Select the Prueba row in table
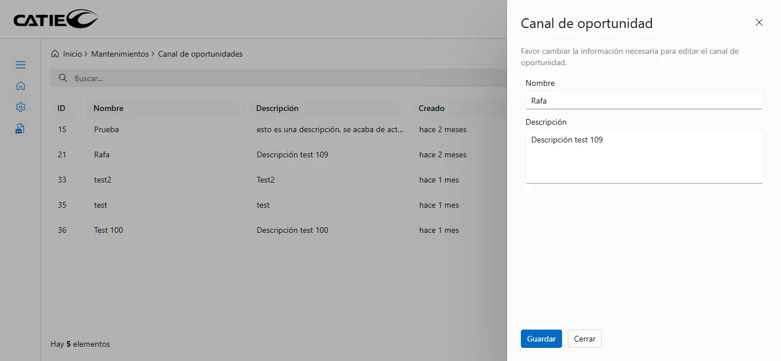 (x=107, y=129)
